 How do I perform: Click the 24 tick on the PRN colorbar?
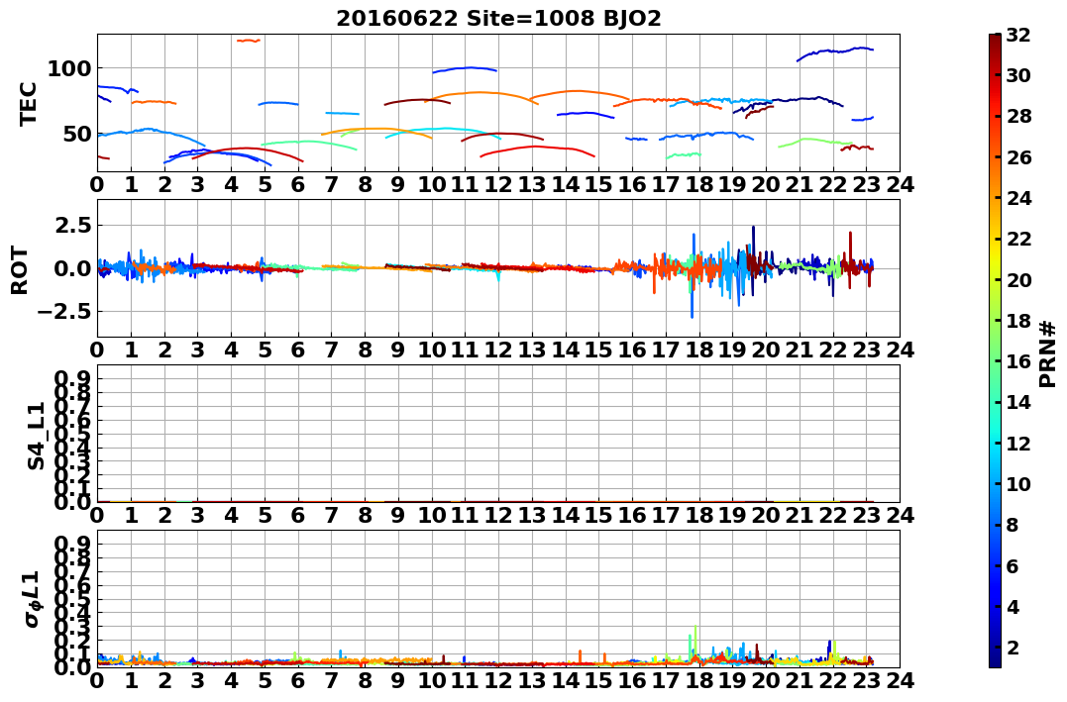point(1018,198)
